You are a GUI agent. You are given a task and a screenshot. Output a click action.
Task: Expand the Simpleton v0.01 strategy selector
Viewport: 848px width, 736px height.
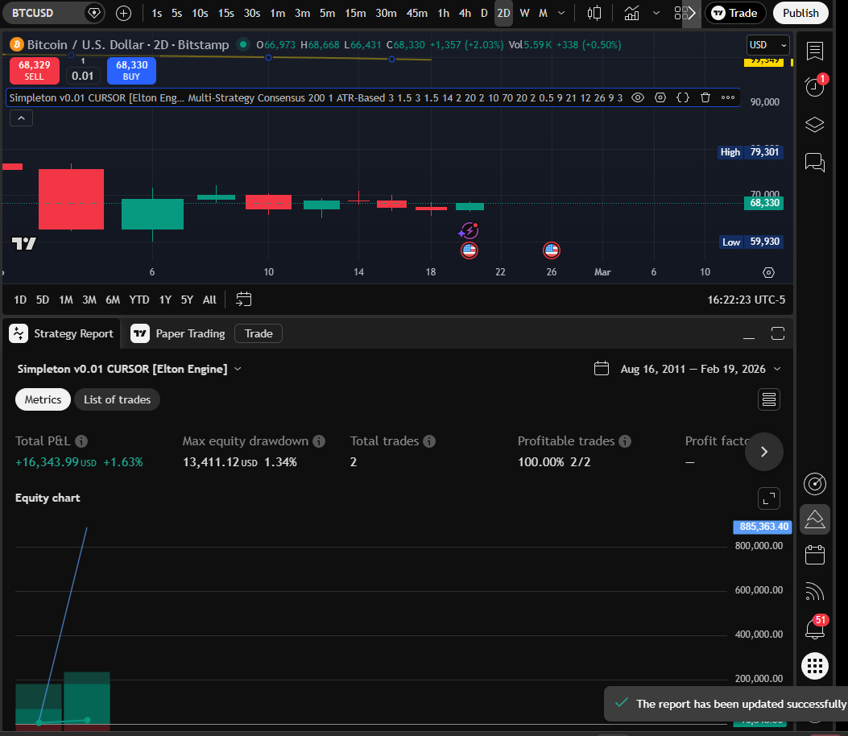point(130,369)
